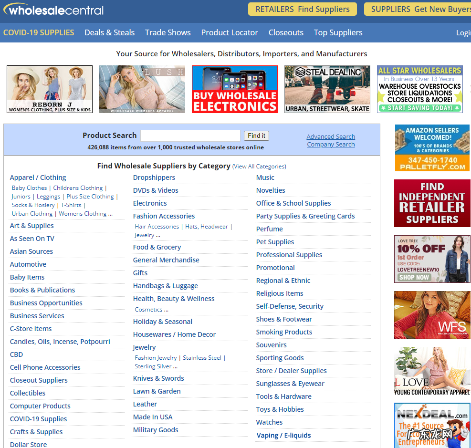Click the Wholesale Central logo

[53, 10]
